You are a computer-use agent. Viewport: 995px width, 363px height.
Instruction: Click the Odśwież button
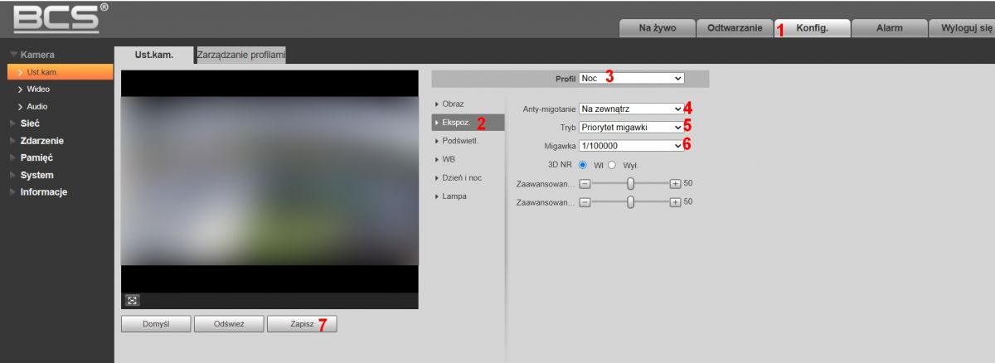pyautogui.click(x=229, y=324)
